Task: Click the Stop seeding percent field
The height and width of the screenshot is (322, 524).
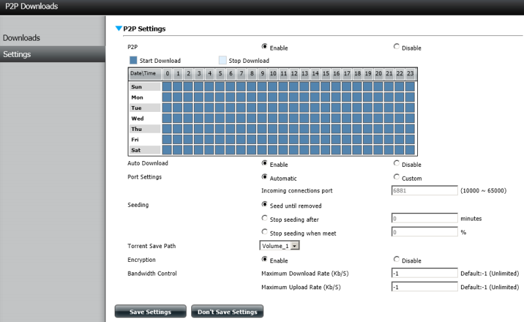Action: [x=424, y=232]
